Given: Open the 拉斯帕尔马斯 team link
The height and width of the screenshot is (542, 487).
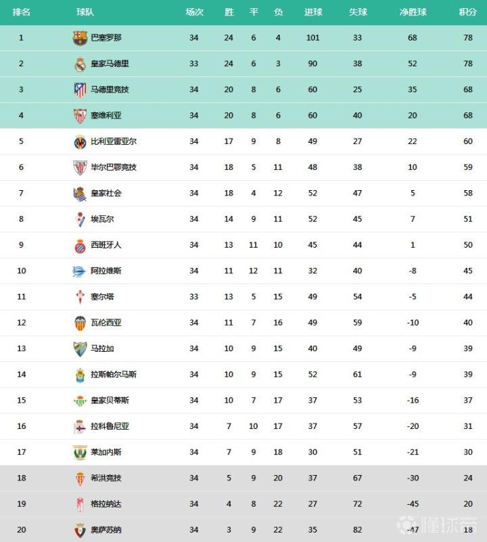Looking at the screenshot, I should coord(114,375).
